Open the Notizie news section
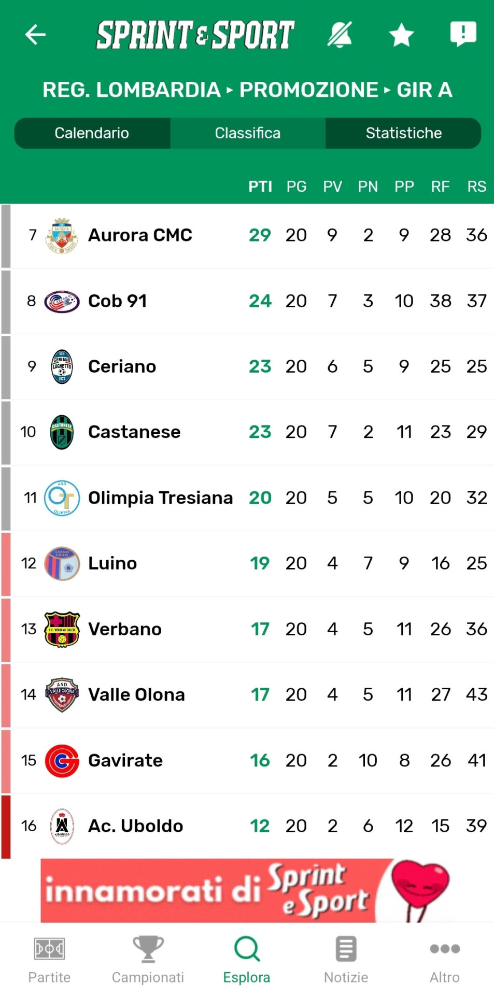 point(346,959)
